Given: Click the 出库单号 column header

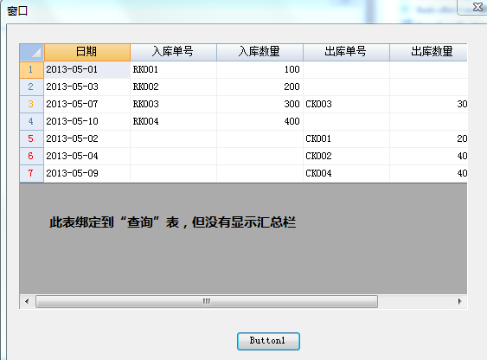Looking at the screenshot, I should (346, 53).
